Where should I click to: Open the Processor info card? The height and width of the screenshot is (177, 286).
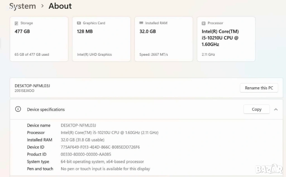(226, 39)
